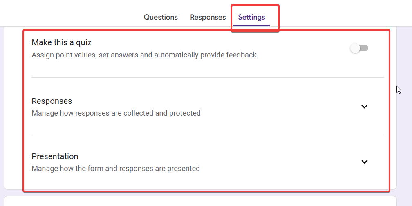Click the purple underline beneath Settings tab
412x206 pixels.
coord(251,26)
